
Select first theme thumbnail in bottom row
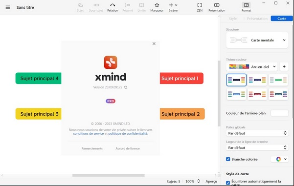[236, 94]
